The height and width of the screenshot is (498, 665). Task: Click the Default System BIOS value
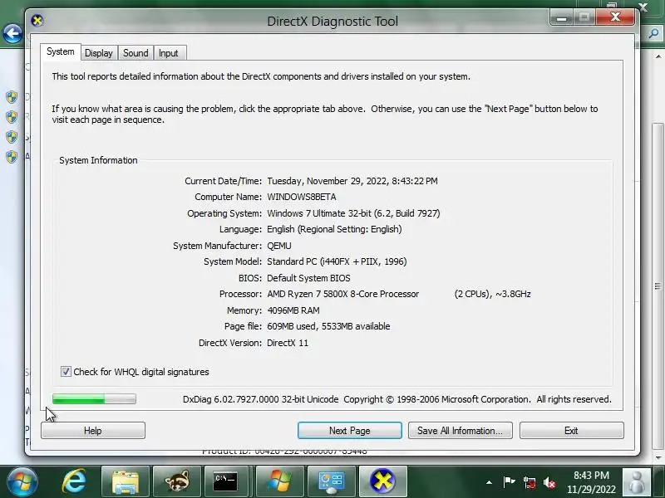point(308,278)
